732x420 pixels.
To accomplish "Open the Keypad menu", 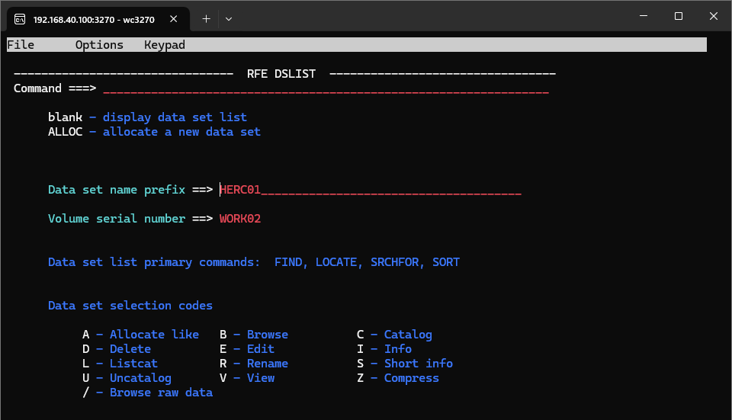I will [x=165, y=45].
